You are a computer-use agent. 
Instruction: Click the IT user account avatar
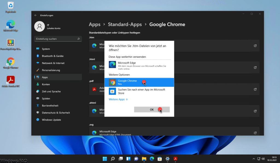tap(39, 26)
